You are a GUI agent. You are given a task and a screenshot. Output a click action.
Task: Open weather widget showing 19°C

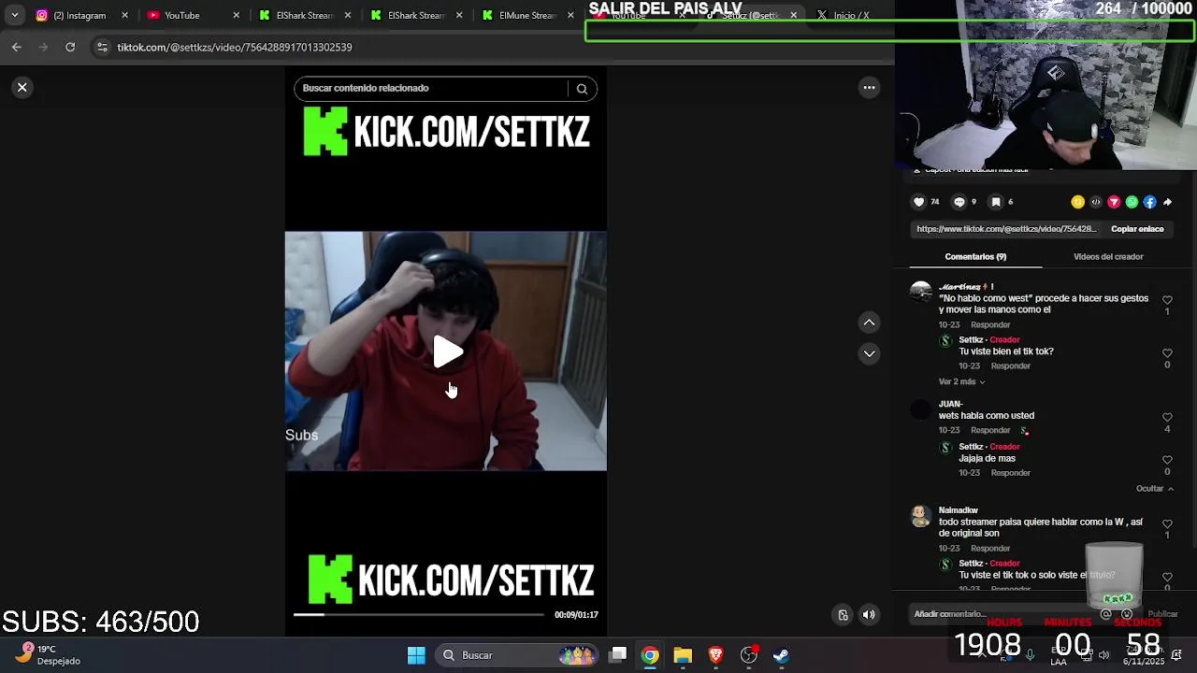pos(49,654)
